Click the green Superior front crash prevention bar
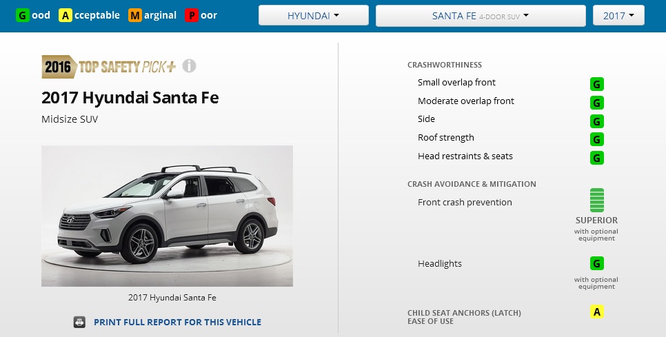This screenshot has width=666, height=337. (597, 200)
